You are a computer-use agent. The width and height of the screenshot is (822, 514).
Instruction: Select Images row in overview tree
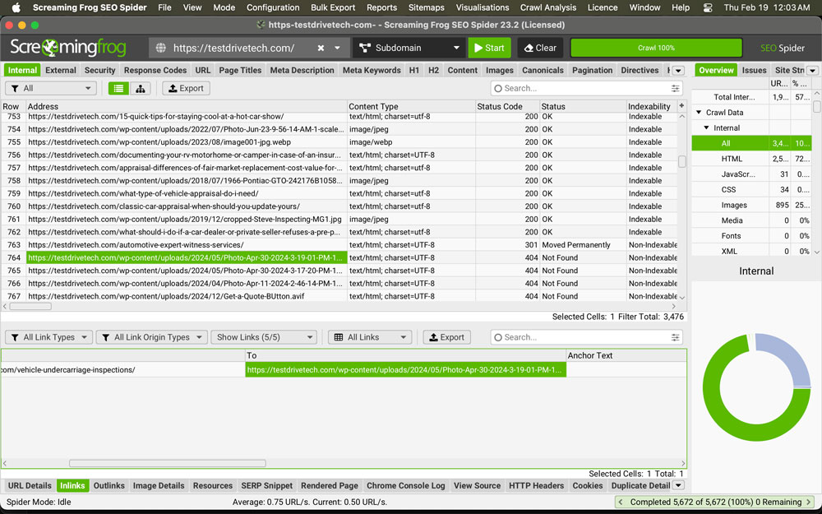pyautogui.click(x=751, y=205)
